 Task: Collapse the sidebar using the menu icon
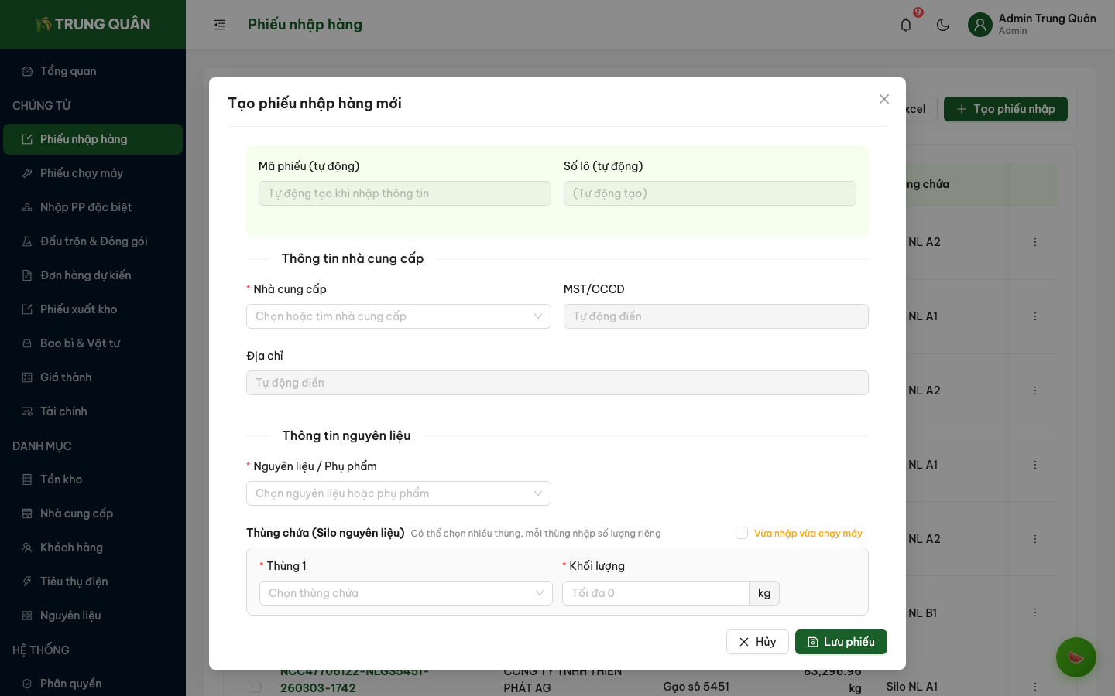[220, 24]
